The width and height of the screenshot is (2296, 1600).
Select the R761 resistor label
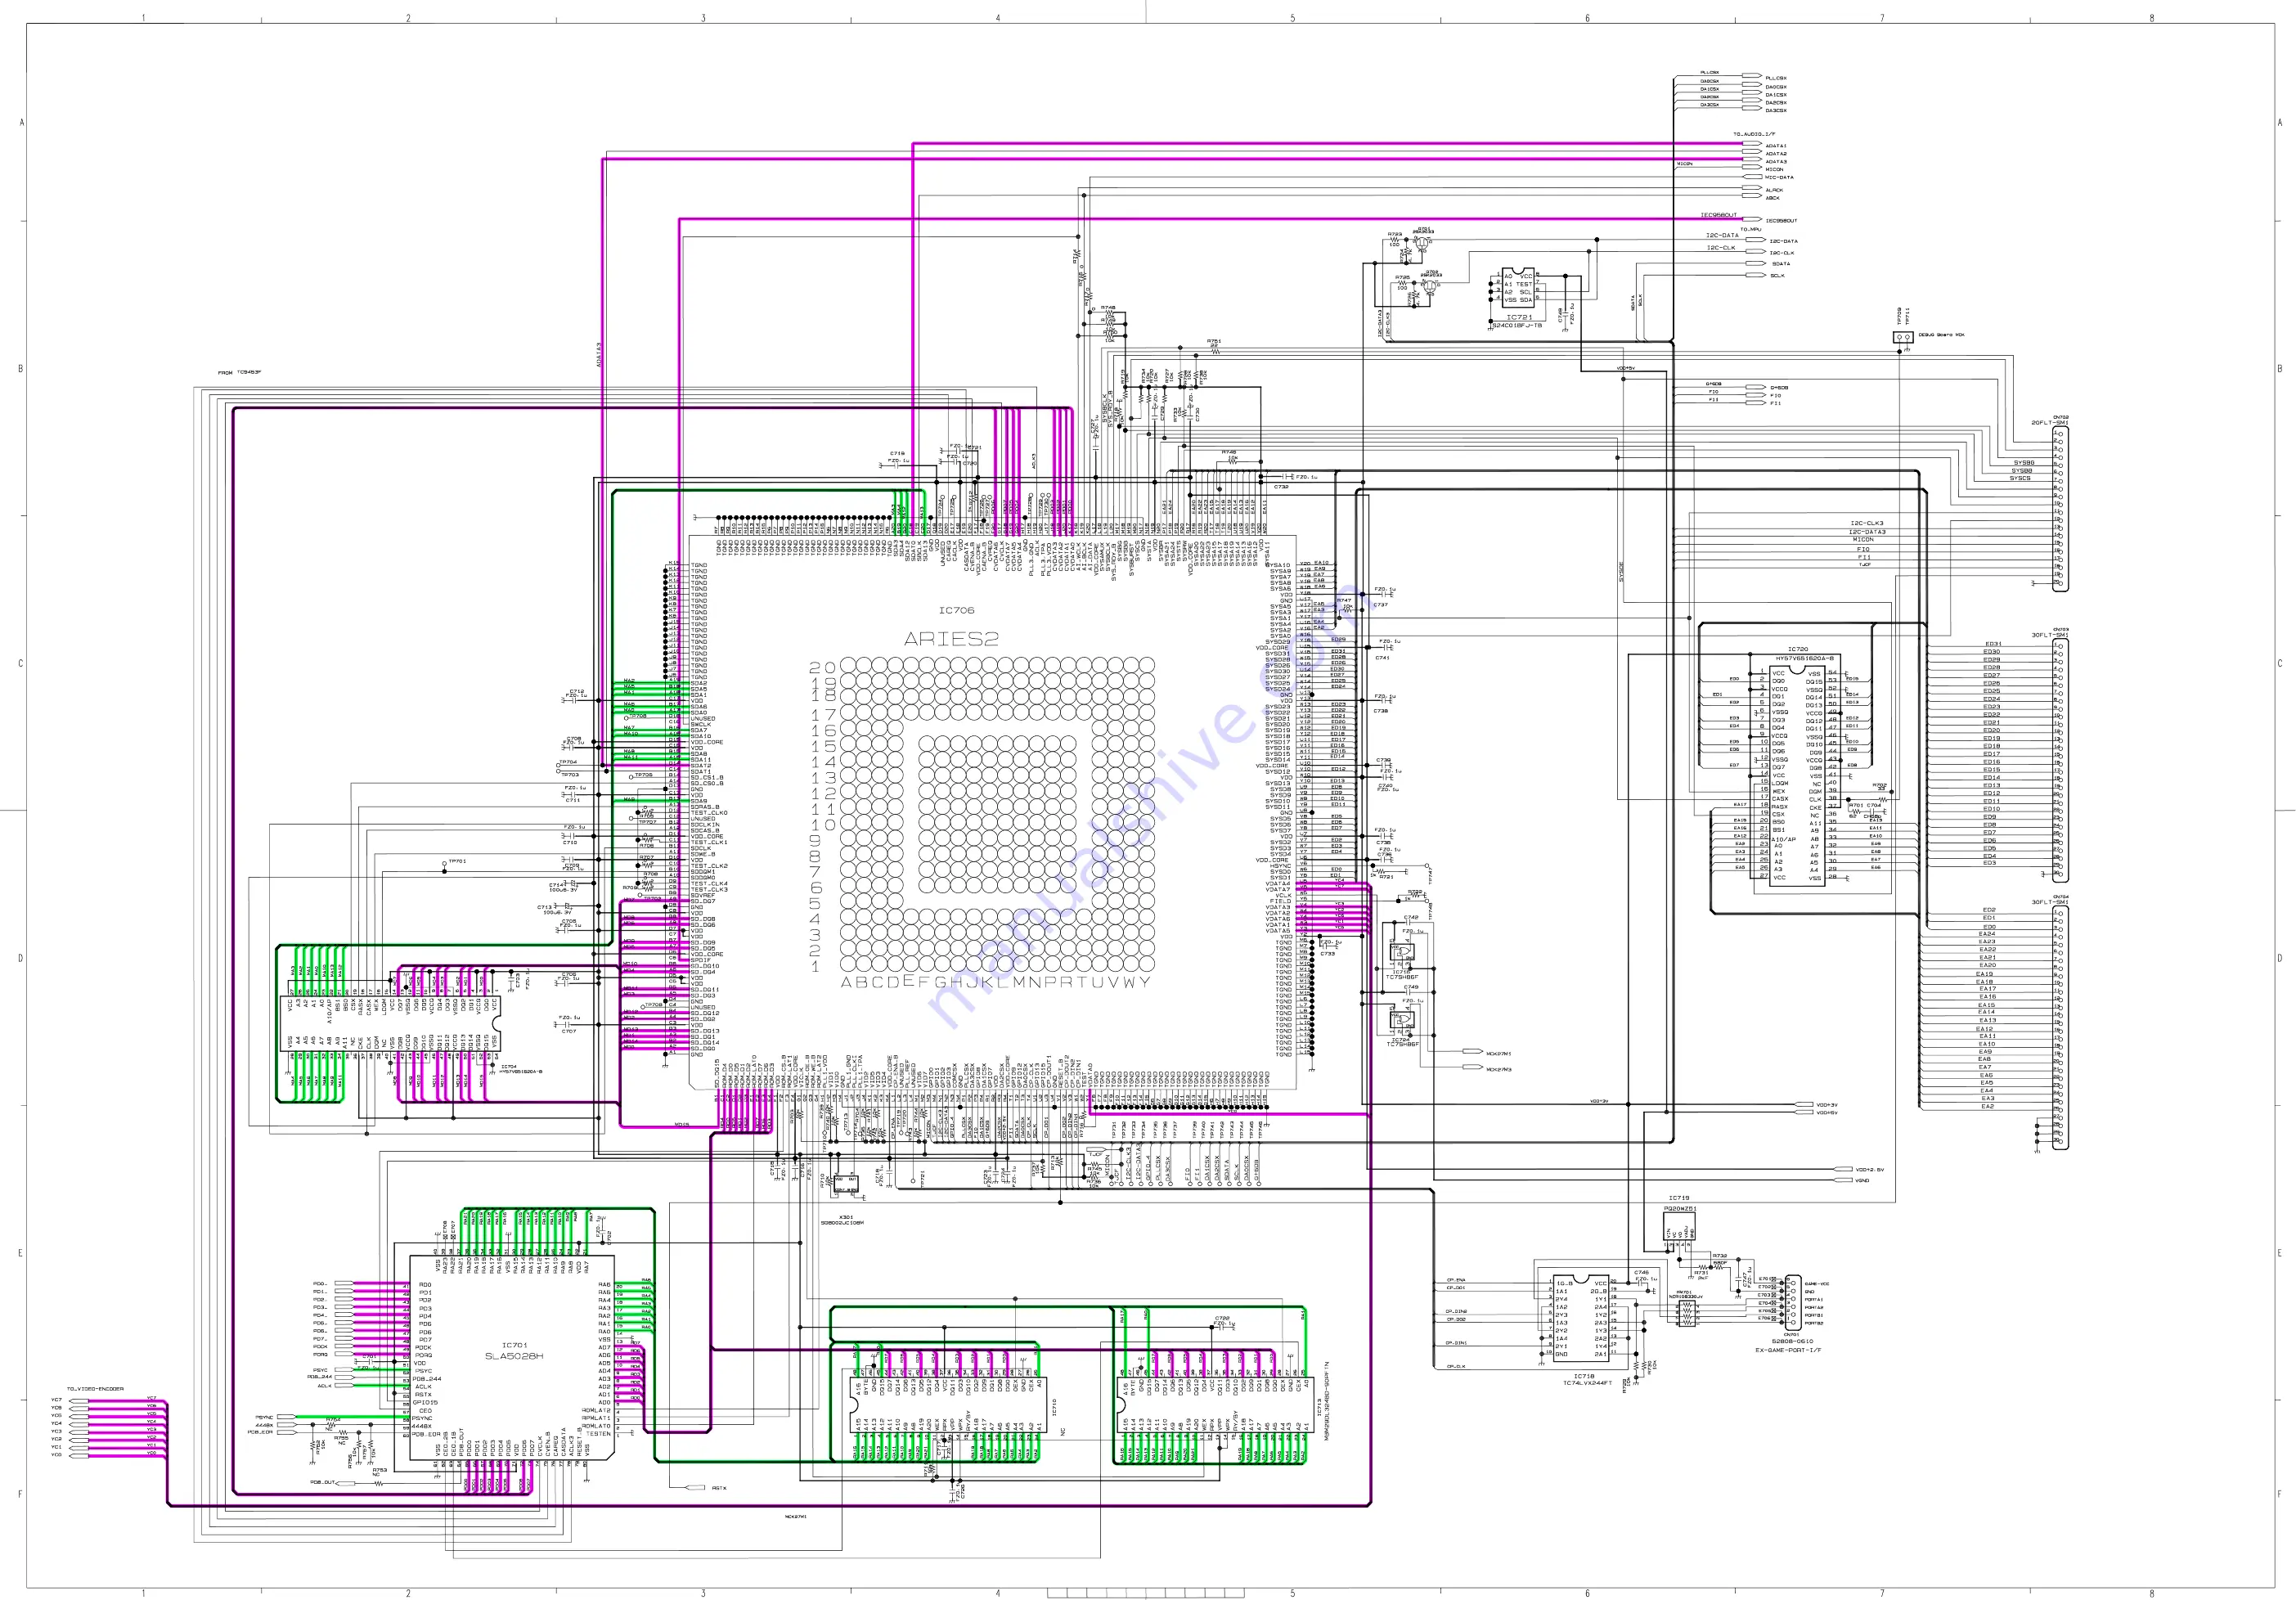(1213, 341)
